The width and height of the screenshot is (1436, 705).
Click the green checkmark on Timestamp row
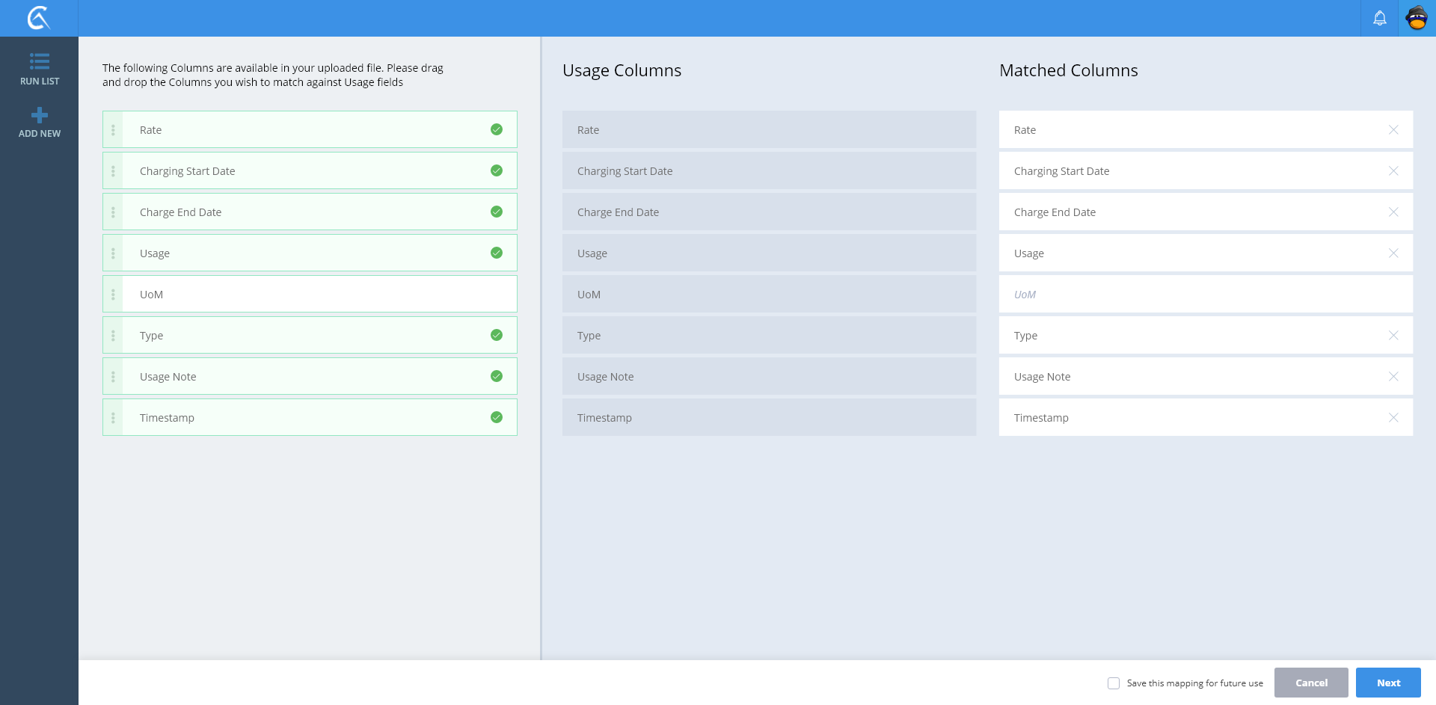coord(496,418)
